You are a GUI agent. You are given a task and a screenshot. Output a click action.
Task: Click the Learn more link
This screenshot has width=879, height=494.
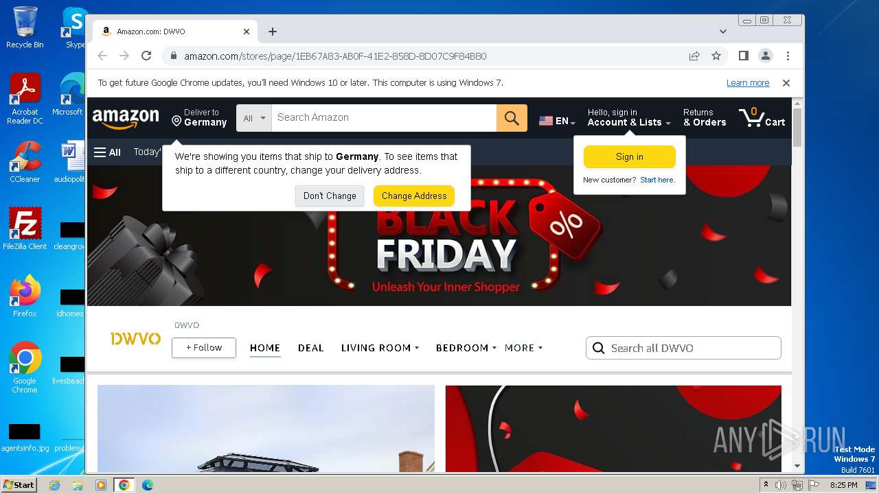click(x=748, y=83)
